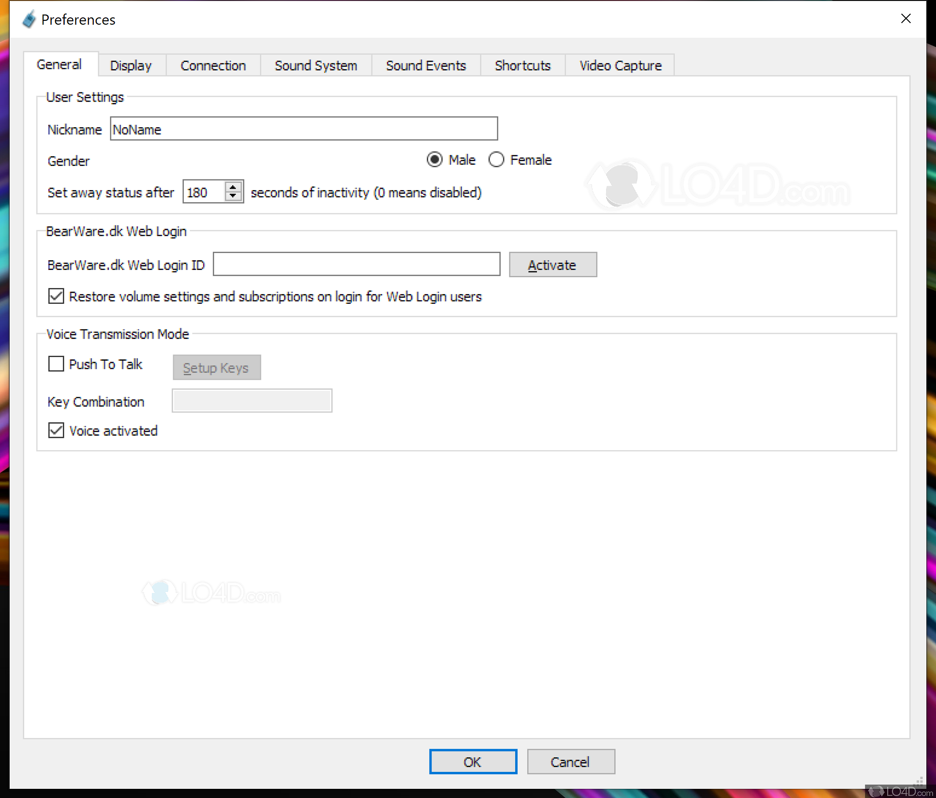Open the Sound Events tab

[426, 65]
